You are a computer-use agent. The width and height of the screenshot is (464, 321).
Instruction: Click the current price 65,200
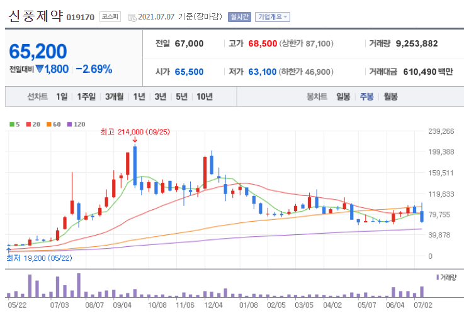click(x=38, y=52)
